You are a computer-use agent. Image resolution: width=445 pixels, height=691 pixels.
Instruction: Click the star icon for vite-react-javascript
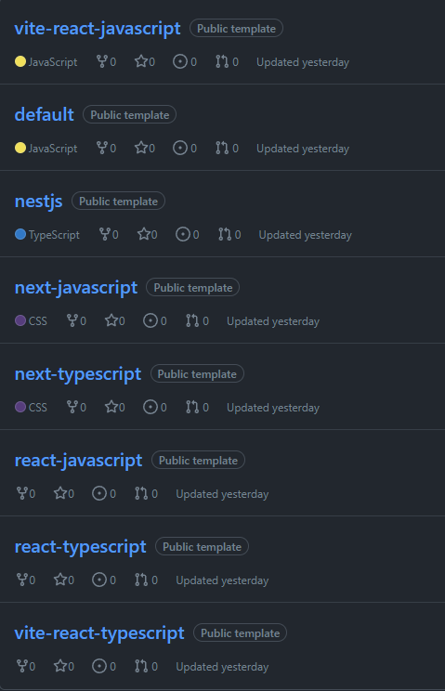[141, 61]
